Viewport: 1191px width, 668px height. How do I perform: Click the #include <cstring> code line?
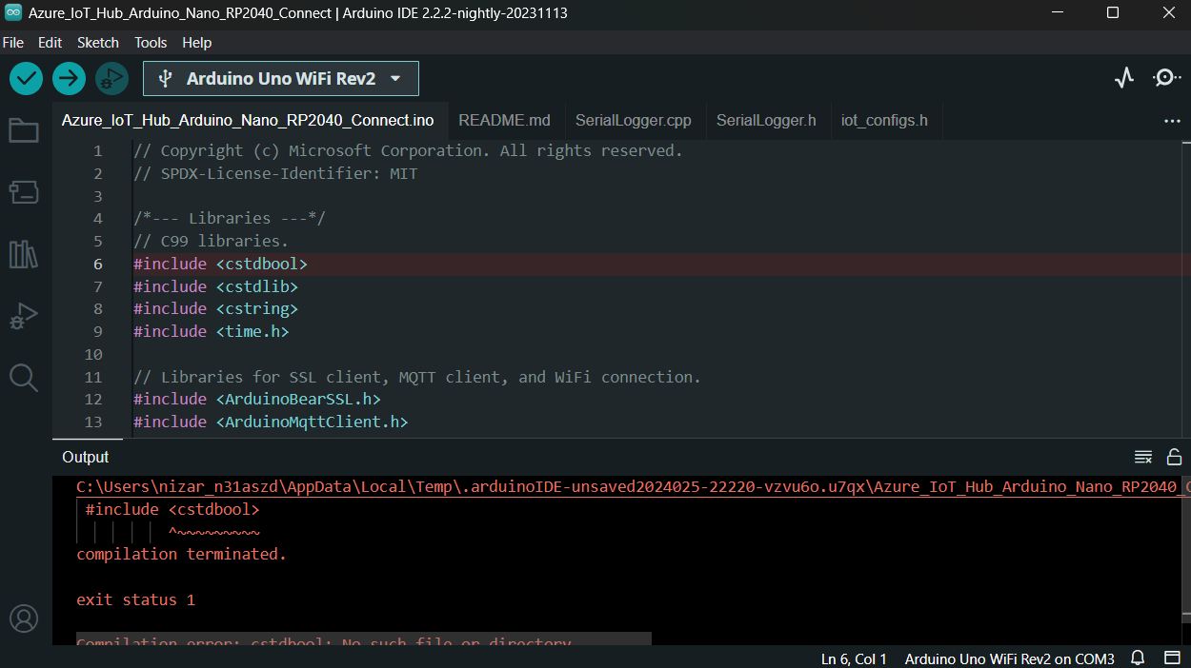click(x=216, y=308)
